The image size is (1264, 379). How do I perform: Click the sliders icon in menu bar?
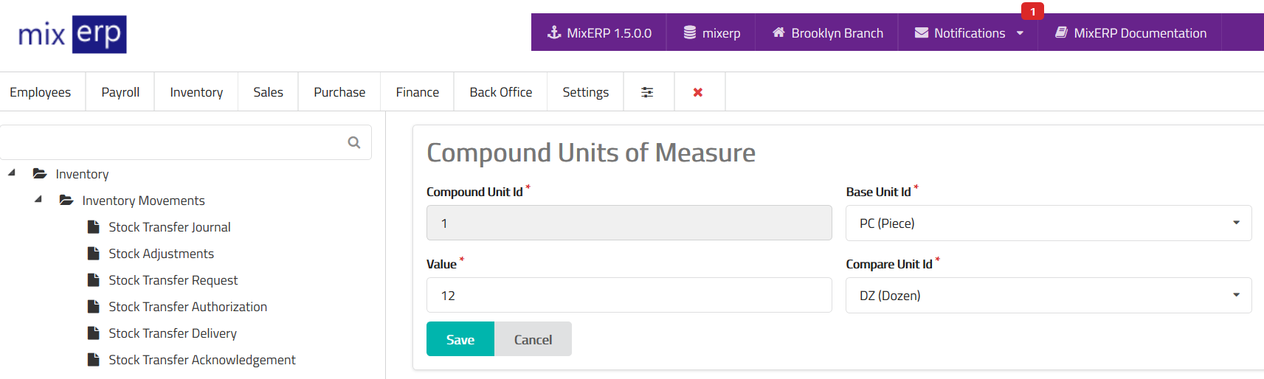click(x=647, y=92)
